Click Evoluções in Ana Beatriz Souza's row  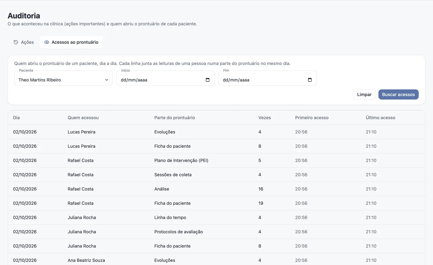pyautogui.click(x=165, y=260)
